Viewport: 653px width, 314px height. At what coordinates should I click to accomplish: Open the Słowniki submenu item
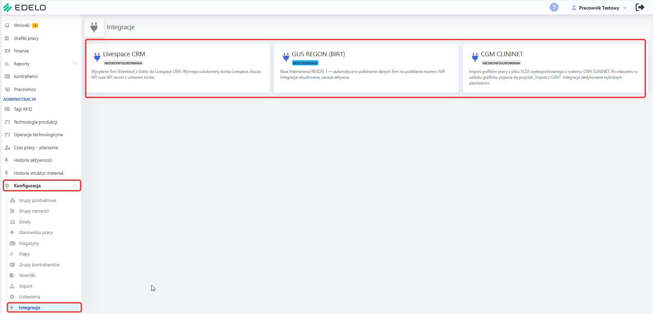27,275
